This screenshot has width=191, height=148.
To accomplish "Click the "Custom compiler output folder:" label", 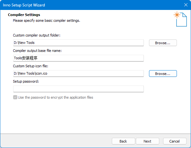I will click(37, 35).
